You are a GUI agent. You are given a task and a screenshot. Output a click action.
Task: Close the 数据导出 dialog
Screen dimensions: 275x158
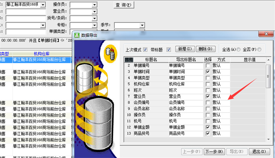coord(266,34)
